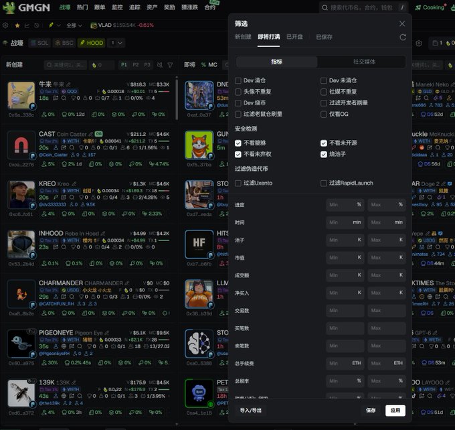Click the 牛来 token thumbnail image
The width and height of the screenshot is (455, 430).
(x=21, y=96)
